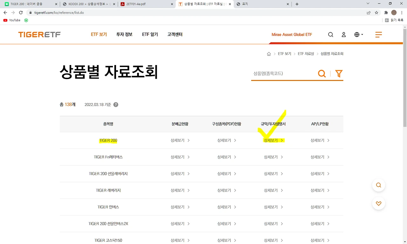Screen dimensions: 407x244
Task: Open TIGER 200 규약/투자설명서 상세보기
Action: 273,140
